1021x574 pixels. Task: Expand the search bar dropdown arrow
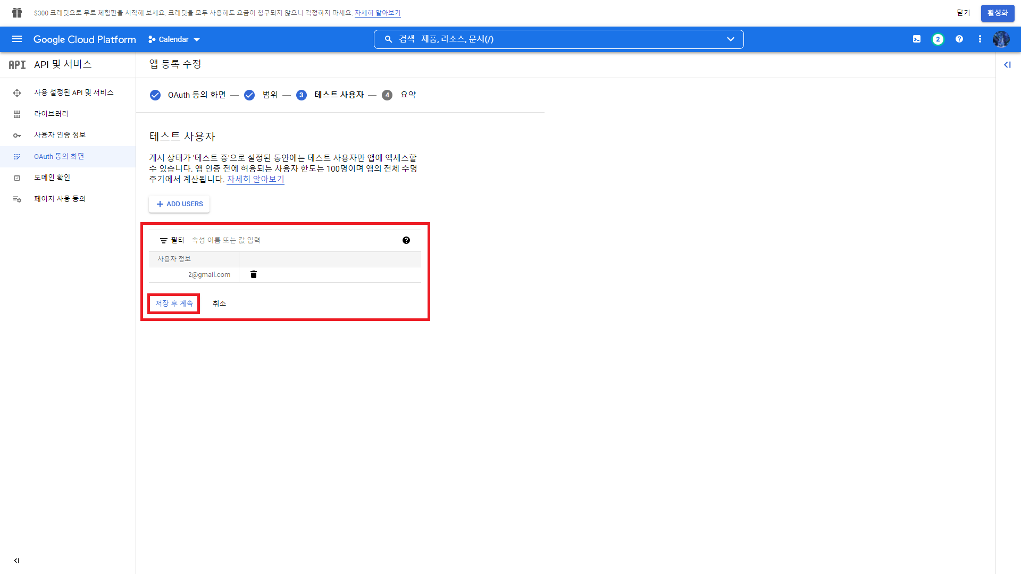pyautogui.click(x=731, y=39)
